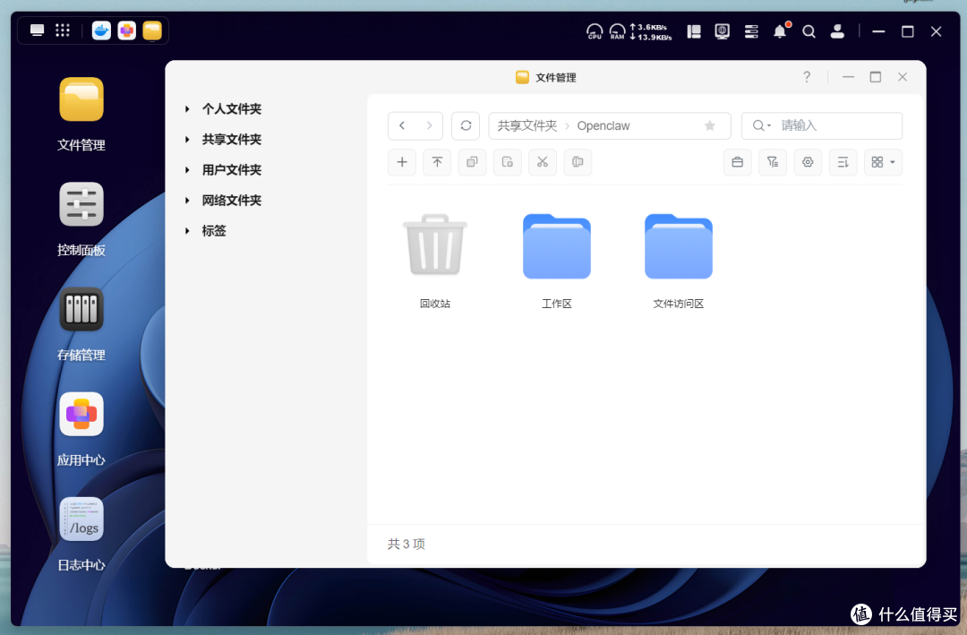Viewport: 967px width, 635px height.
Task: Open the resource monitor icon
Action: point(723,31)
